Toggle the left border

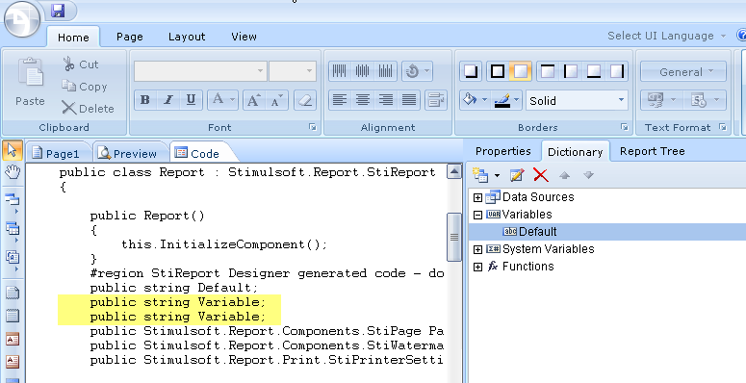point(571,71)
